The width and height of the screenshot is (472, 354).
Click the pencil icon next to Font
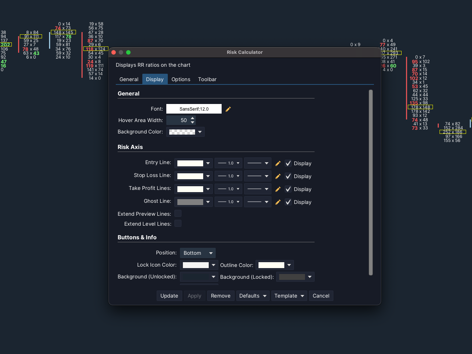tap(228, 109)
